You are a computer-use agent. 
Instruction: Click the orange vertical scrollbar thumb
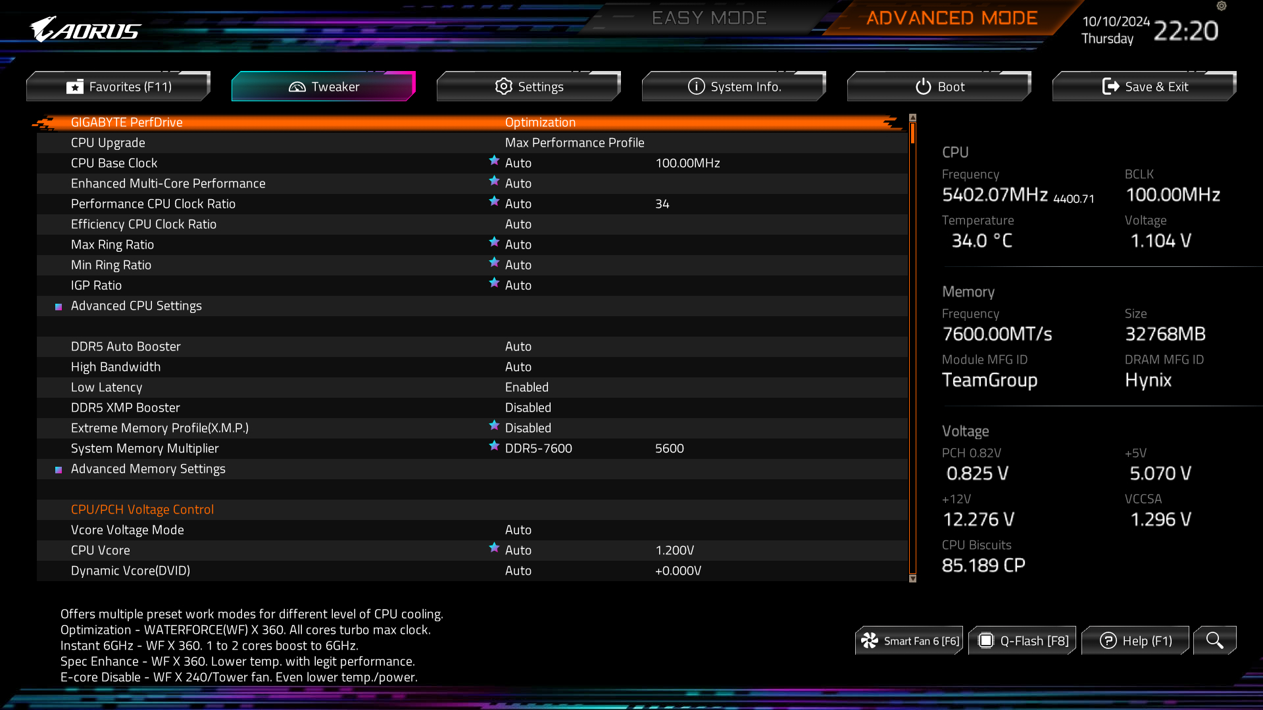point(912,135)
